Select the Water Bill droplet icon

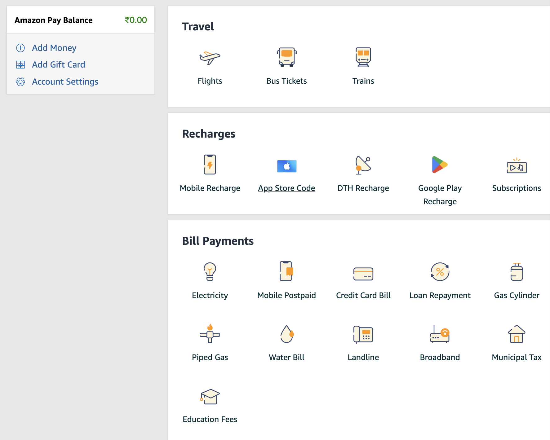(287, 334)
